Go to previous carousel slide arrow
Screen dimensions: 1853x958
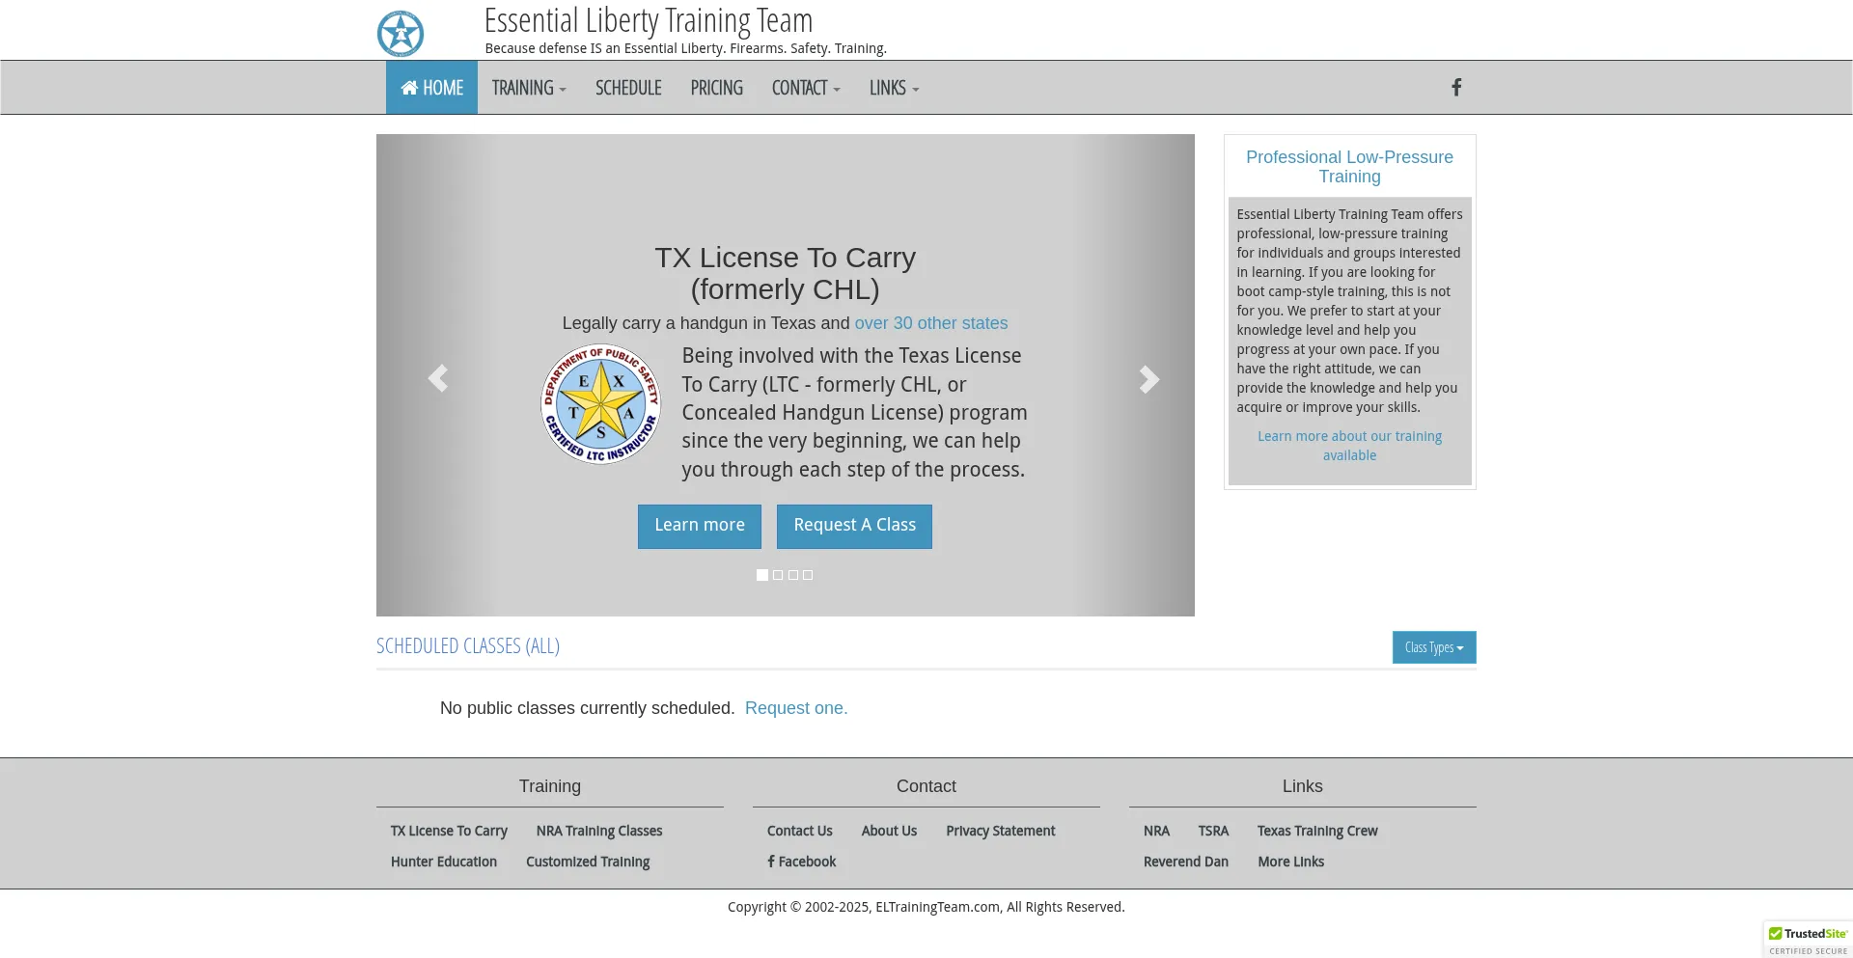[x=437, y=378]
